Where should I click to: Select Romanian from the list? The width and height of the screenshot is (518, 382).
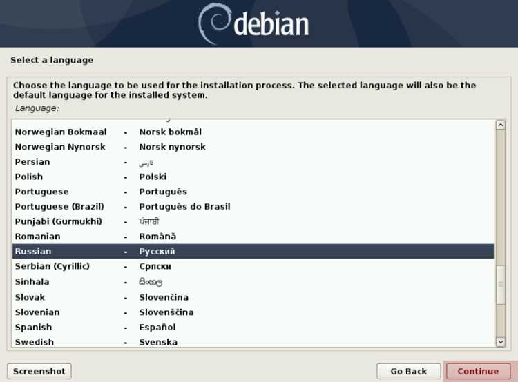point(253,237)
